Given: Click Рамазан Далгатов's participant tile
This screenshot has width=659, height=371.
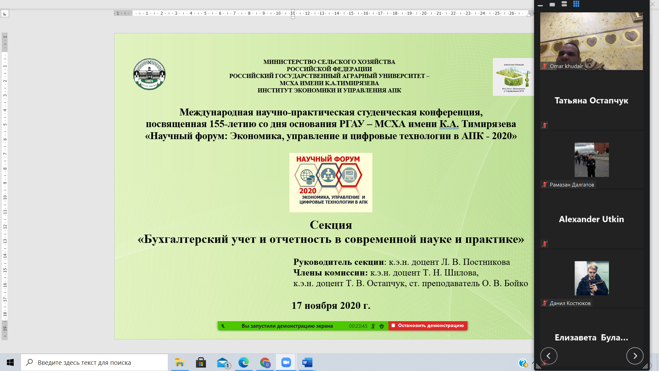Looking at the screenshot, I should 591,160.
